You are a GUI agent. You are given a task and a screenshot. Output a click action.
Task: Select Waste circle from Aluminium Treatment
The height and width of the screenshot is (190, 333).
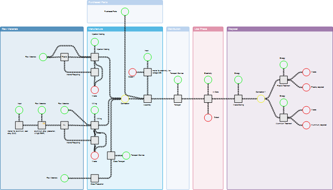coord(306,110)
